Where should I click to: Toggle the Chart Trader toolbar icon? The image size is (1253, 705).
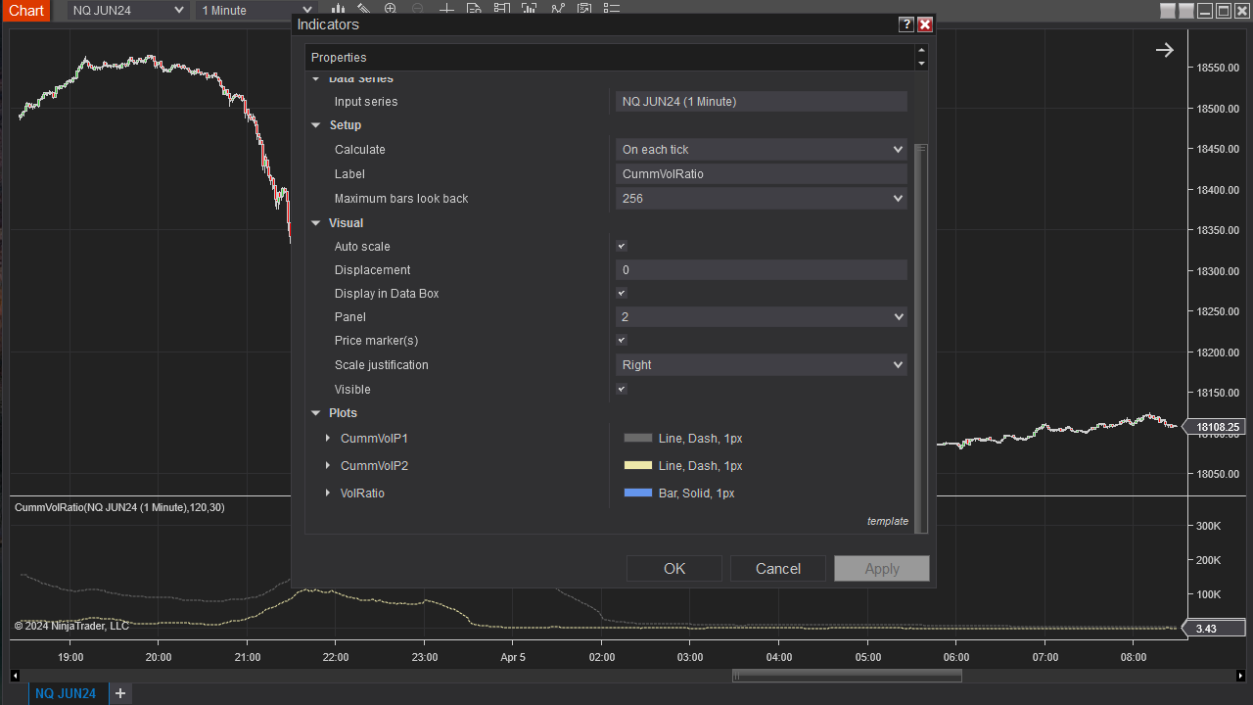(501, 9)
